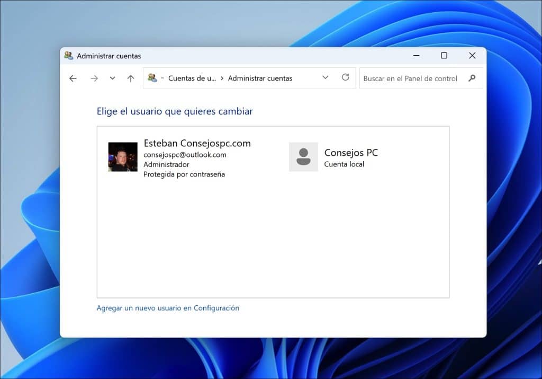The height and width of the screenshot is (379, 542).
Task: Minimize the Administrar cuentas window
Action: click(416, 55)
